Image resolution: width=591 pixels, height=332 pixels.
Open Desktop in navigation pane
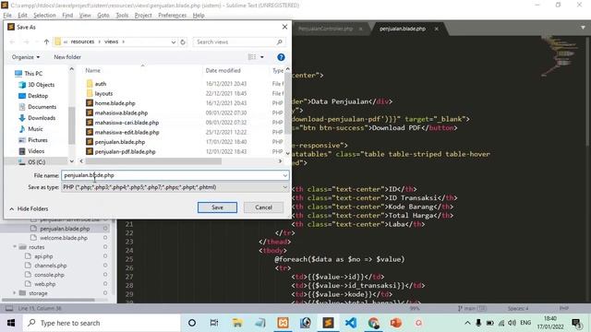click(38, 96)
